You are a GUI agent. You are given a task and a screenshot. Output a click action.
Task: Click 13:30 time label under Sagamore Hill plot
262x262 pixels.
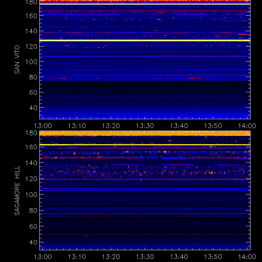[x=145, y=257]
